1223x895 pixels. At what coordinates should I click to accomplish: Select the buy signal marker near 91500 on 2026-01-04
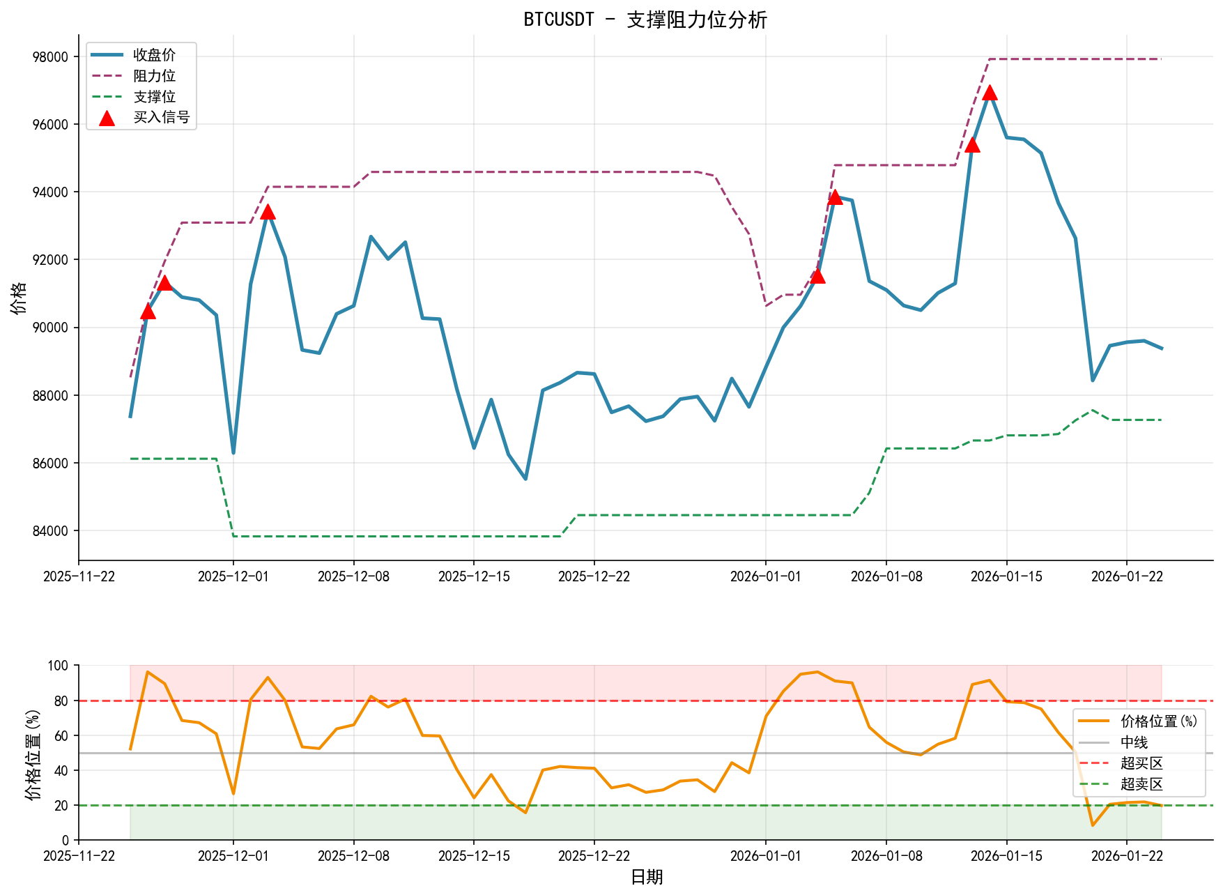(x=817, y=276)
